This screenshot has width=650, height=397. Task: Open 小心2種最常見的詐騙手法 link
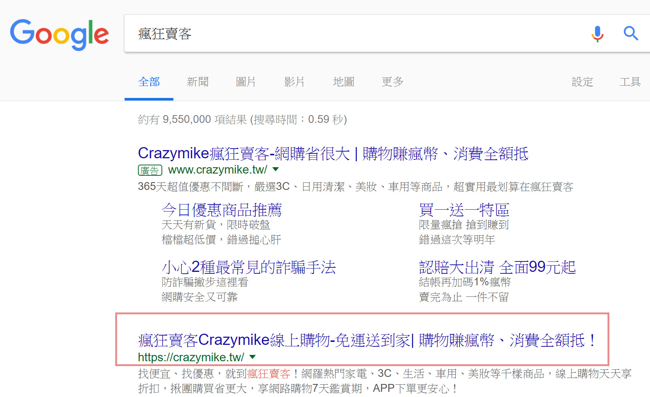click(x=249, y=267)
